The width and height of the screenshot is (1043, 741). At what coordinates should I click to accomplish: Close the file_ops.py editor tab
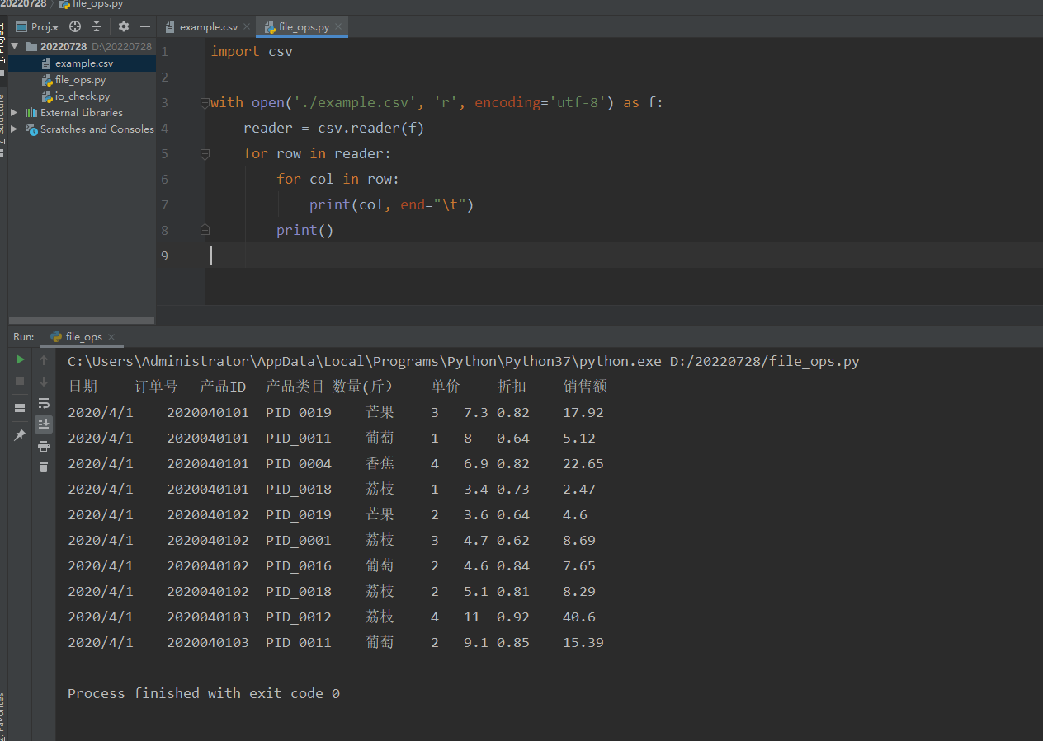pos(340,27)
